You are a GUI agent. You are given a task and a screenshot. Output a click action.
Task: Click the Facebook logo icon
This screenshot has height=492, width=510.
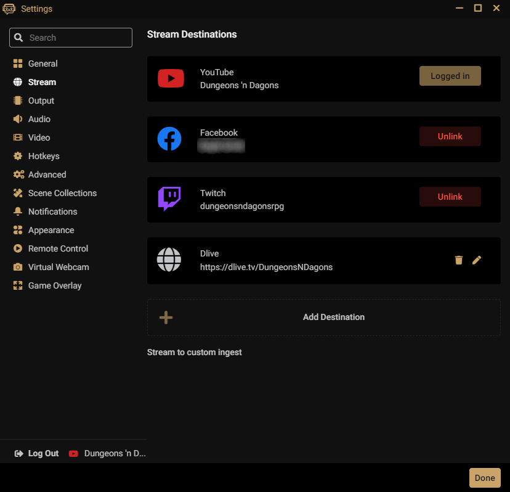pyautogui.click(x=169, y=139)
